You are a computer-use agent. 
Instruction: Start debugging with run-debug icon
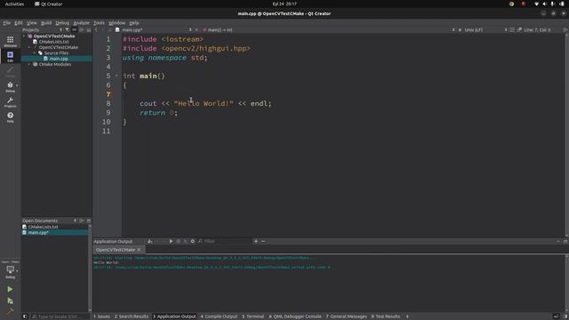[10, 300]
